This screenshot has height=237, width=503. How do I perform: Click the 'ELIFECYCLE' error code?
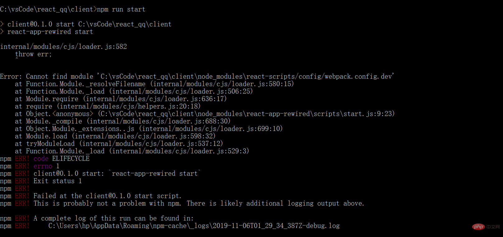pyautogui.click(x=71, y=159)
